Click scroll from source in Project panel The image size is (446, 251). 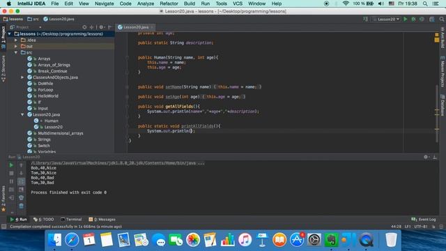click(x=84, y=27)
